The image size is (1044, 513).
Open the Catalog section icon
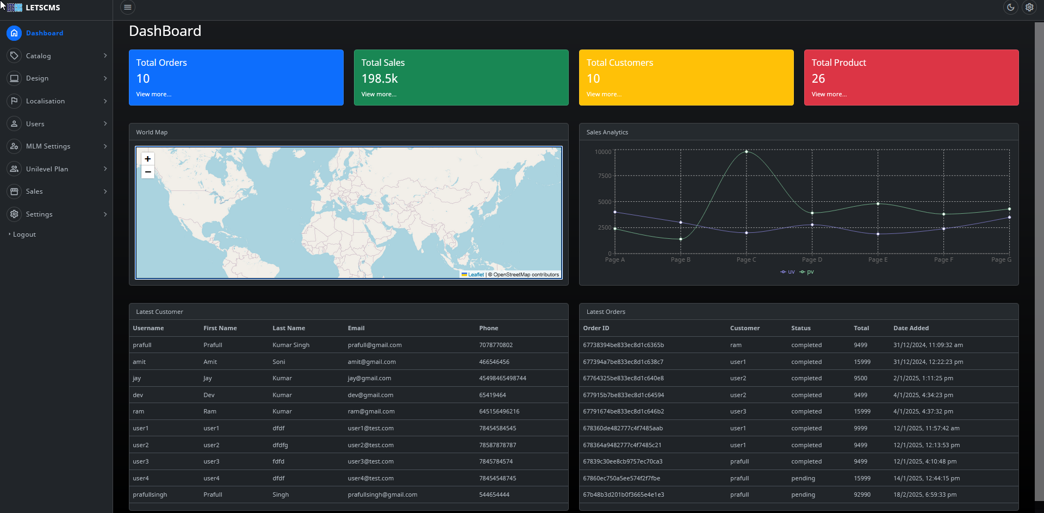click(14, 55)
